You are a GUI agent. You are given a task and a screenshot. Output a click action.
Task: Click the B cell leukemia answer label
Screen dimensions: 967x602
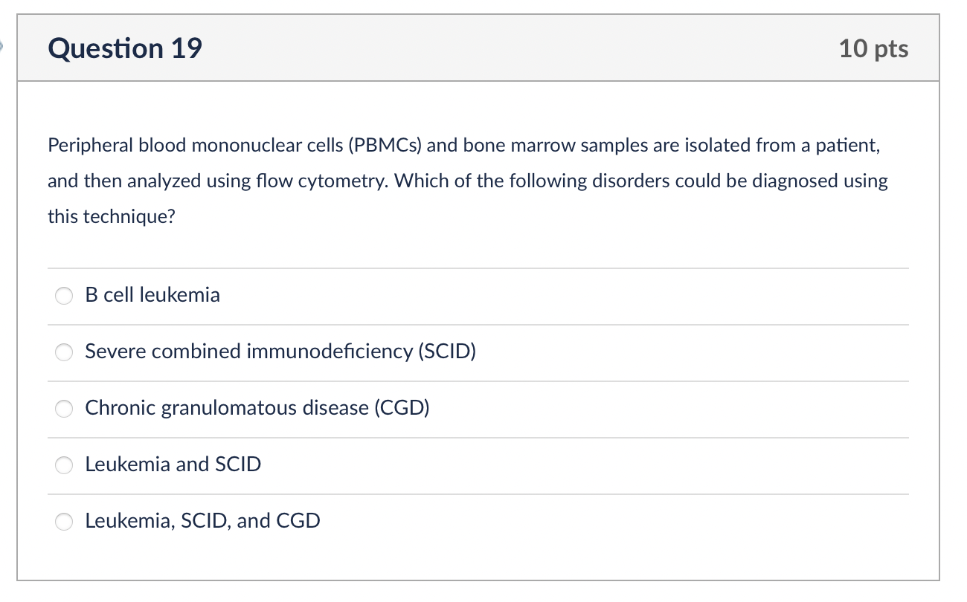pyautogui.click(x=152, y=295)
